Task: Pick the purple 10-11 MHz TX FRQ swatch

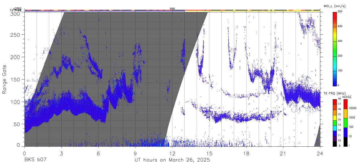Action: (x=334, y=138)
